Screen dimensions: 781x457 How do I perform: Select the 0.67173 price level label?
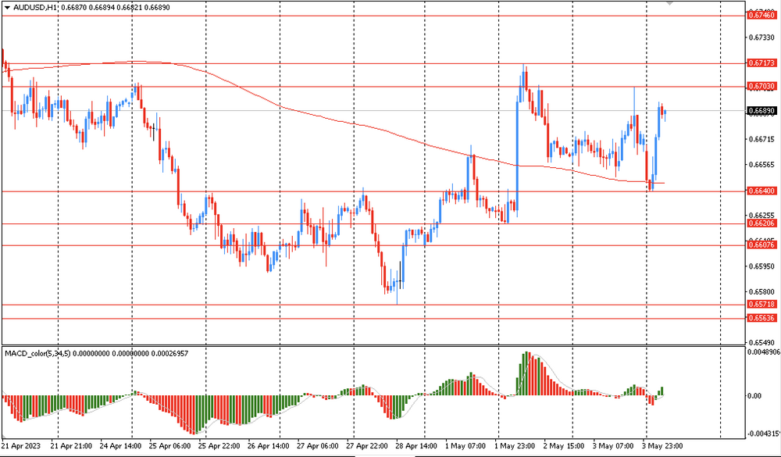(761, 62)
